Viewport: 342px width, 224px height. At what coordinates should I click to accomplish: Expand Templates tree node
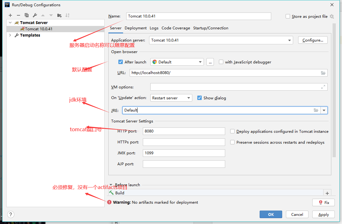(10, 35)
